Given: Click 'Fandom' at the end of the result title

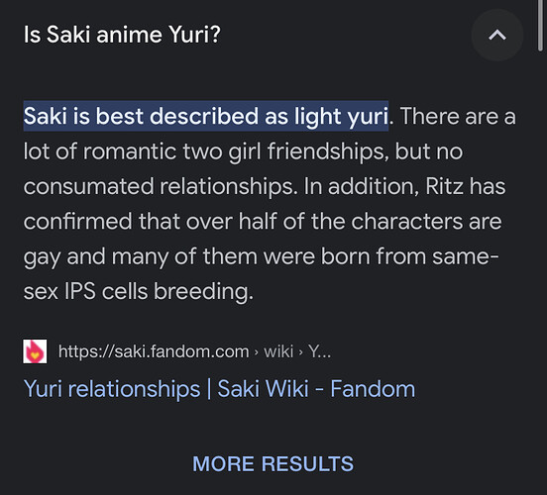Looking at the screenshot, I should point(373,389).
